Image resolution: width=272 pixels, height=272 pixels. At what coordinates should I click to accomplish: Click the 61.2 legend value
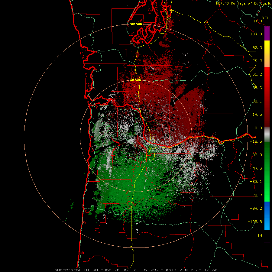257,74
